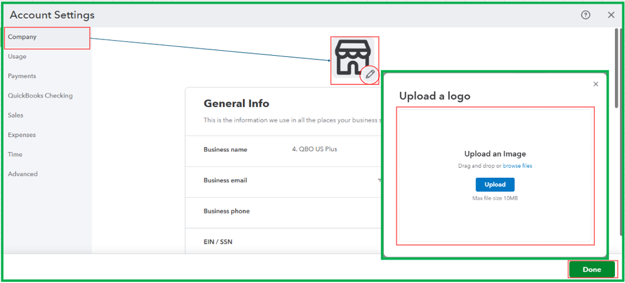Click the storefront company logo image

pyautogui.click(x=353, y=58)
